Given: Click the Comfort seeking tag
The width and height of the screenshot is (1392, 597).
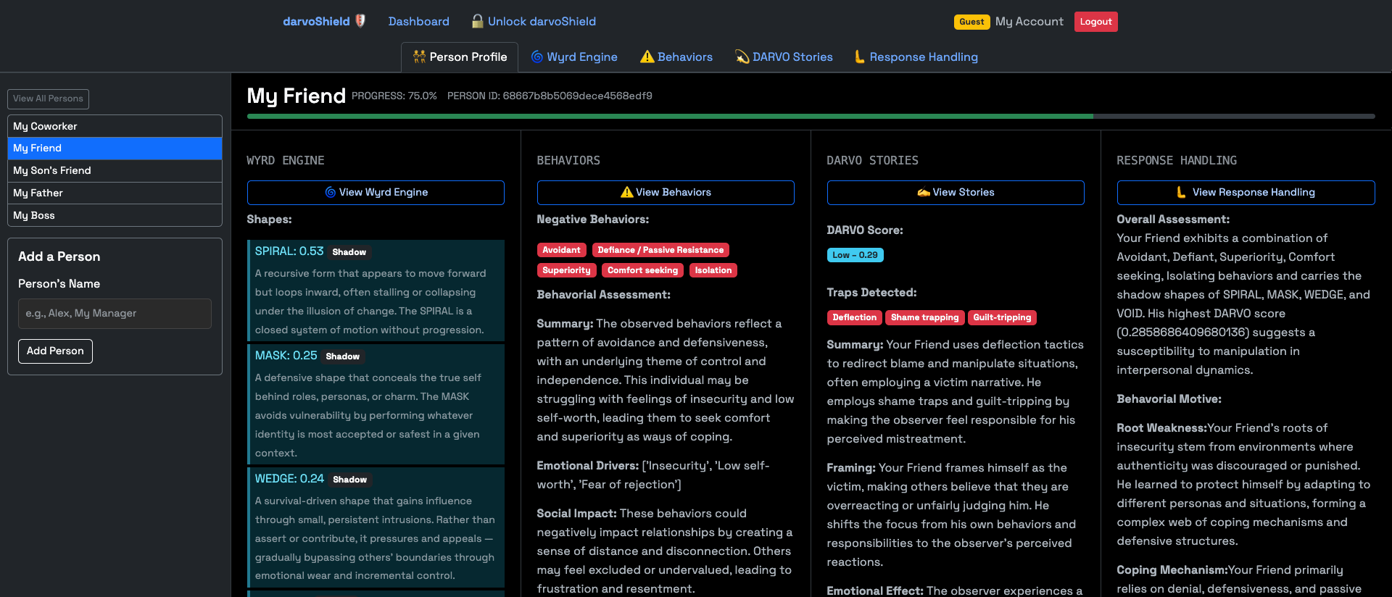Looking at the screenshot, I should 642,270.
